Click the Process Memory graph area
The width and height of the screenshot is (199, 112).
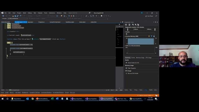point(141,41)
